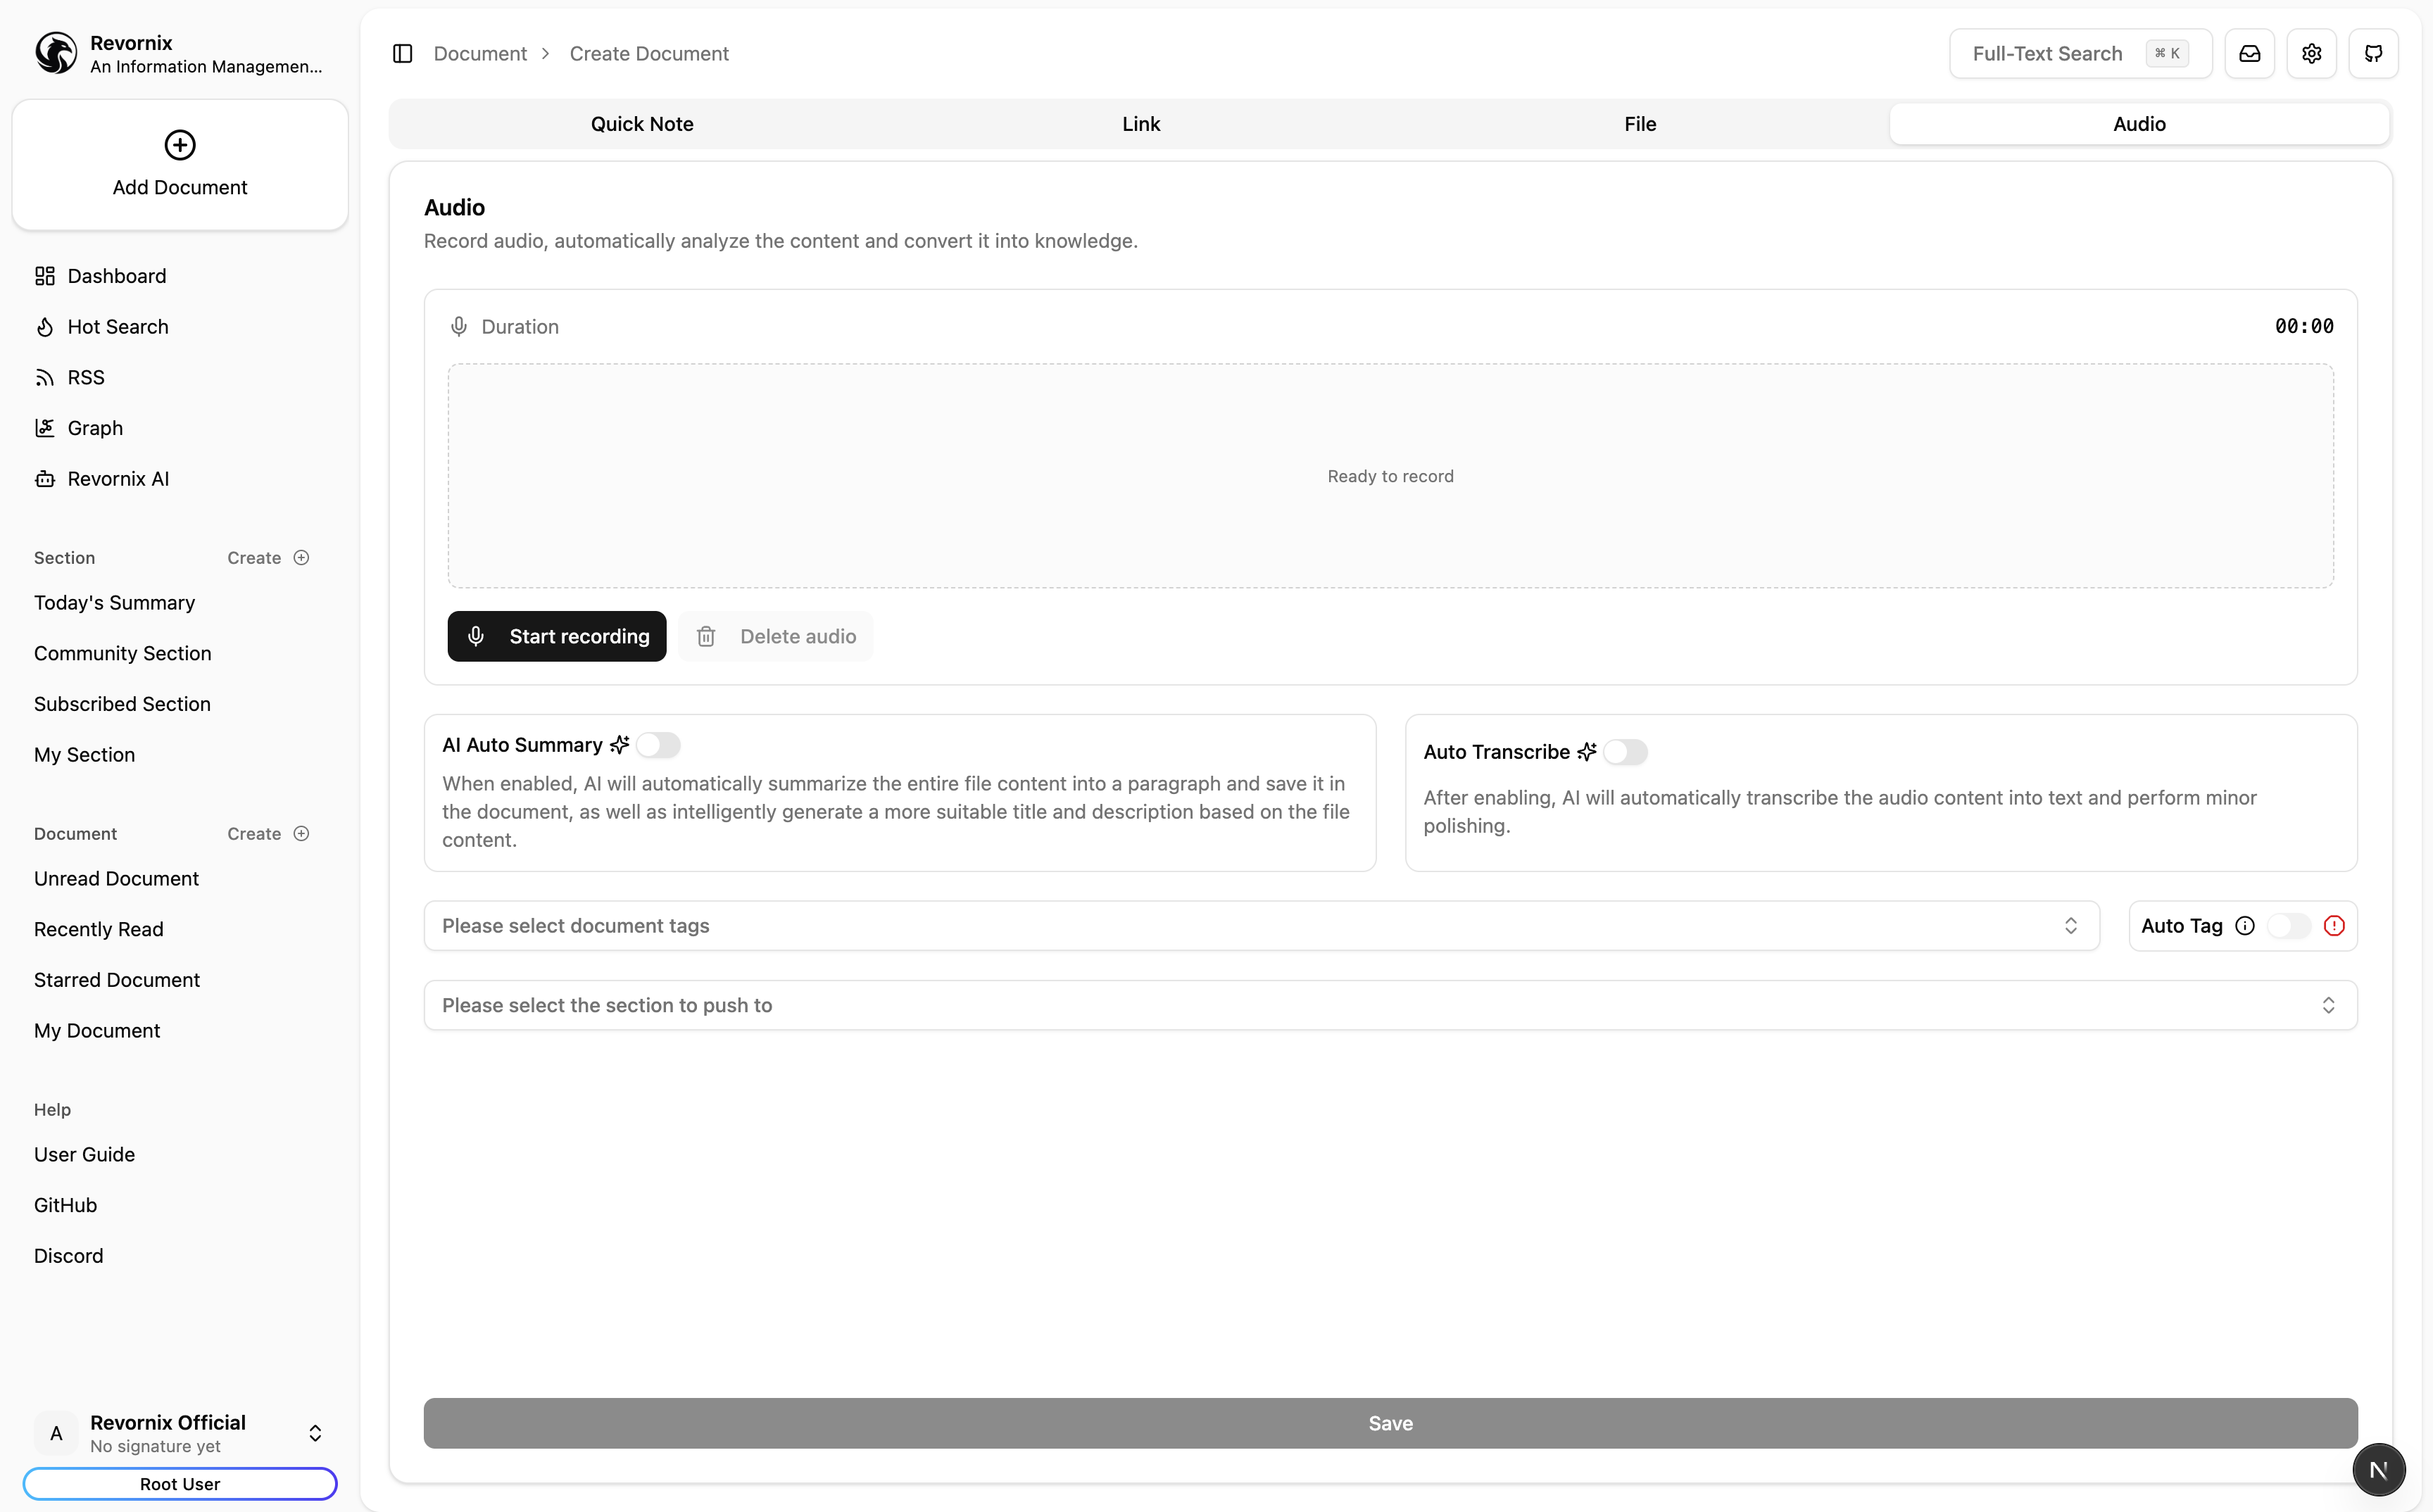The image size is (2433, 1512).
Task: Expand the Revornix Official account switcher
Action: tap(315, 1433)
